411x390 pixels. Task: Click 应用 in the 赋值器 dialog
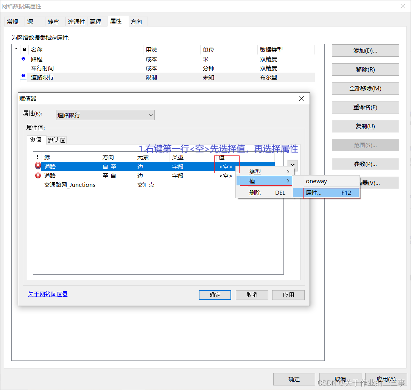point(288,295)
